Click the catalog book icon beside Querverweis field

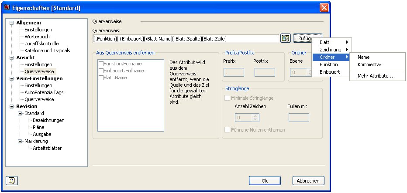coord(286,39)
